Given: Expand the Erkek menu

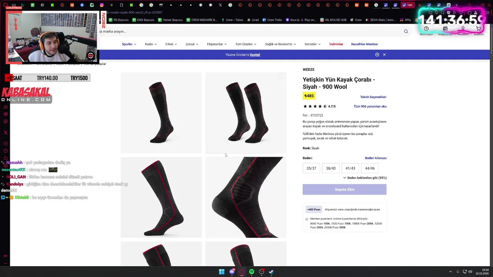Looking at the screenshot, I should pyautogui.click(x=171, y=44).
